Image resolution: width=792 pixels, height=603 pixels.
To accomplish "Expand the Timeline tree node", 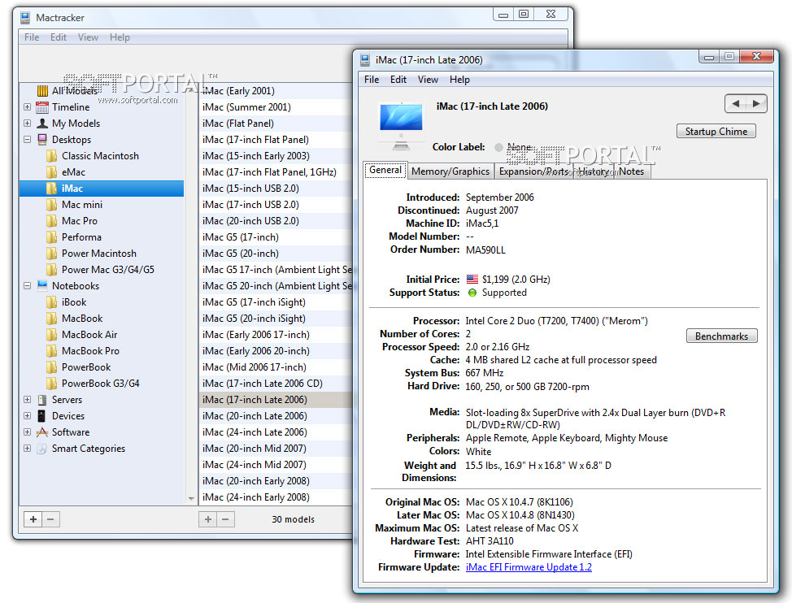I will (28, 107).
